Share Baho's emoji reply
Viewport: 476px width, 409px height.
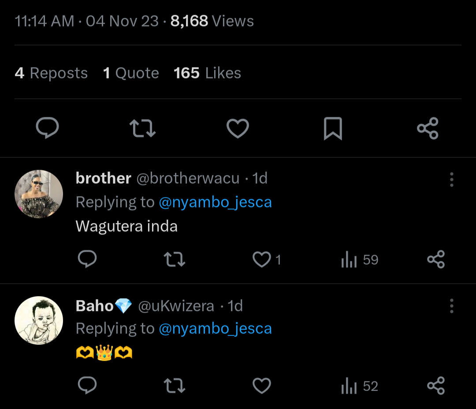point(436,386)
